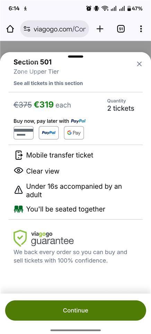Choose the PayPal payment option

48,133
